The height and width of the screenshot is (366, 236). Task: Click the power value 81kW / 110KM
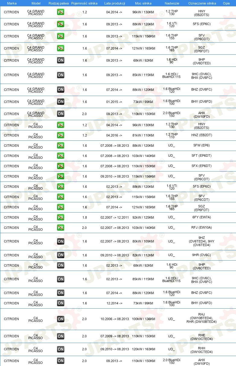[143, 135]
